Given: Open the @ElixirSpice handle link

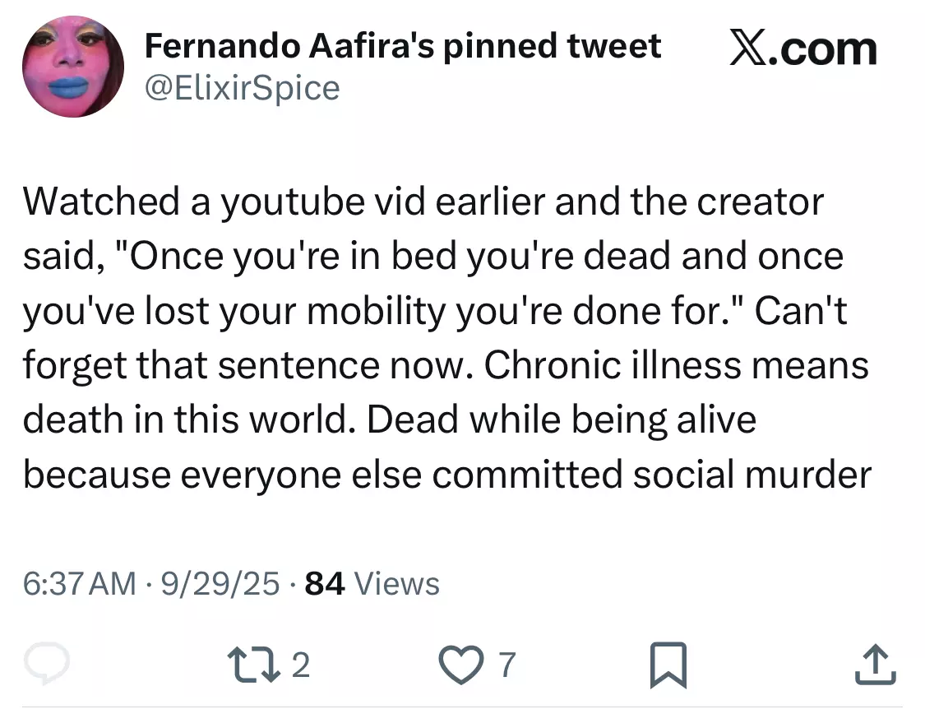Looking at the screenshot, I should (x=242, y=89).
